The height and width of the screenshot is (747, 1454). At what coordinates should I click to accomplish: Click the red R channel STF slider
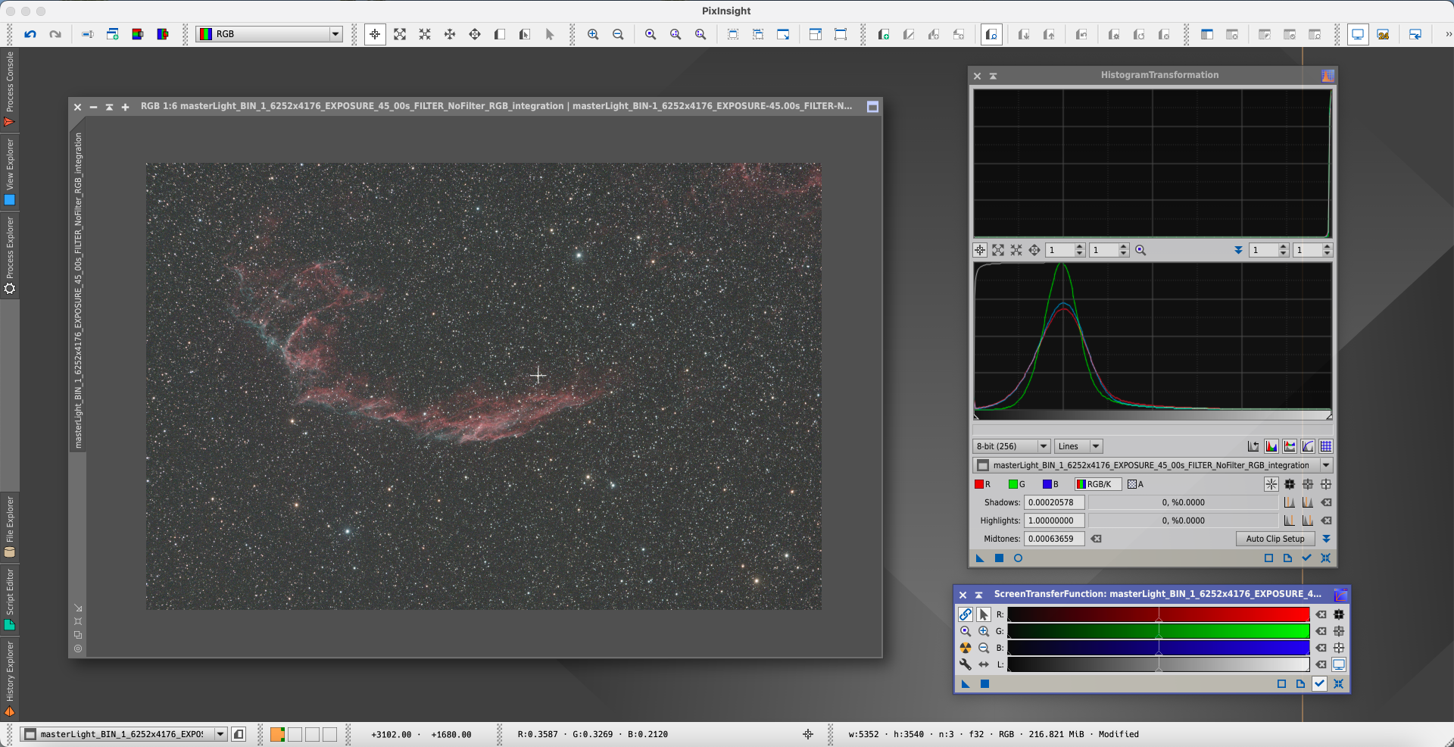pyautogui.click(x=1158, y=614)
